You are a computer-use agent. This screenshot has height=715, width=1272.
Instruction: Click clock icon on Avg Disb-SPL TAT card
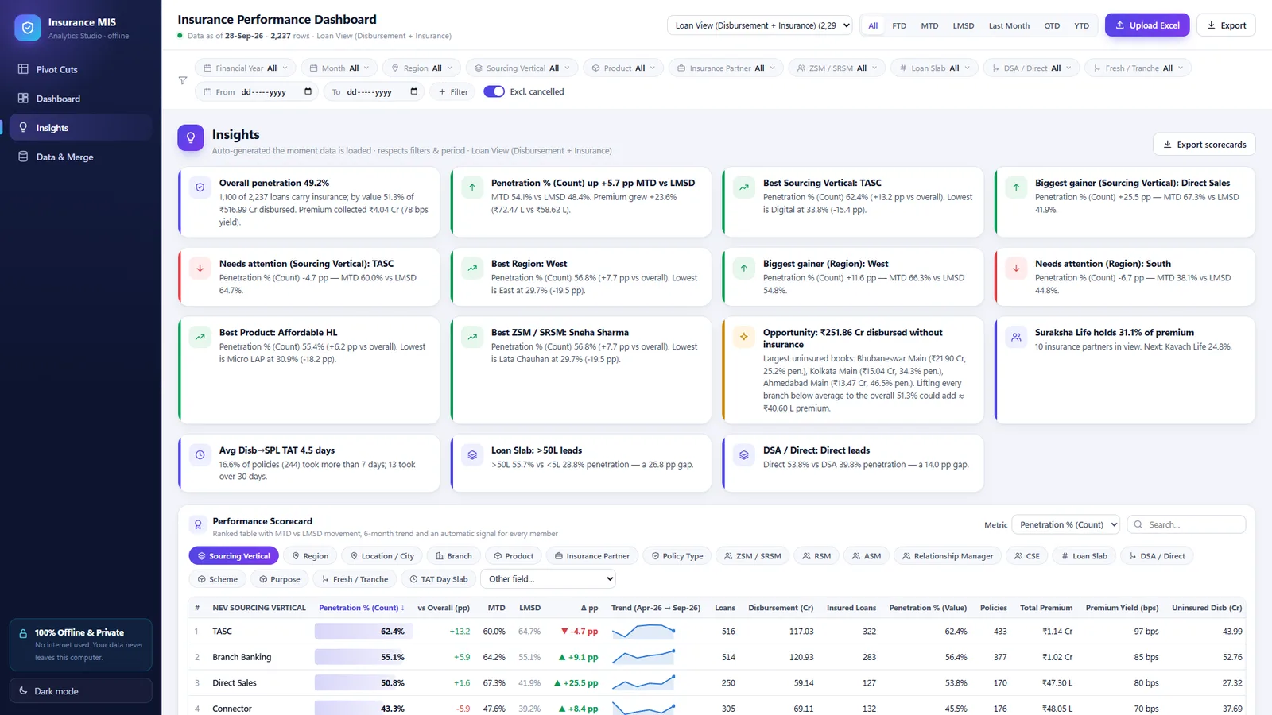pos(200,455)
